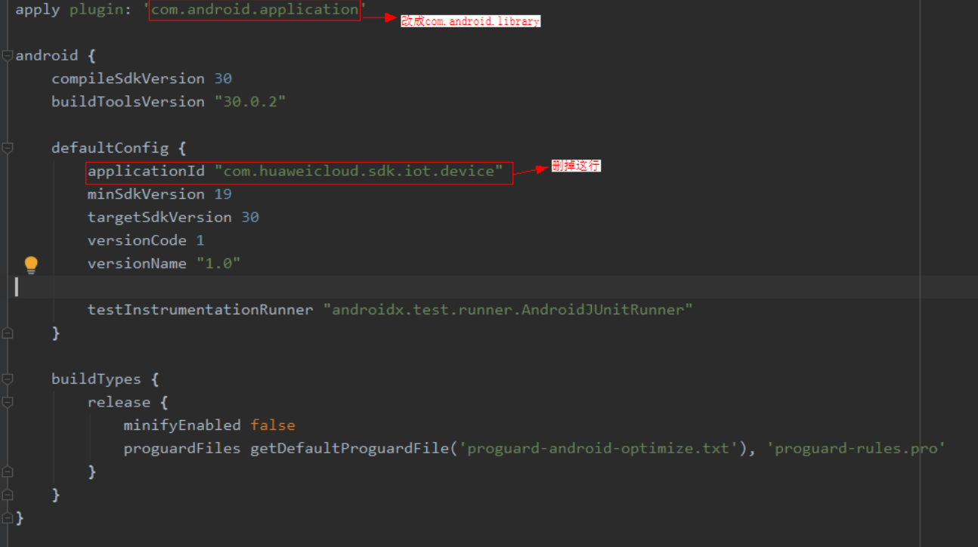This screenshot has width=978, height=547.
Task: Click the targetSdkVersion value 30
Action: [250, 218]
